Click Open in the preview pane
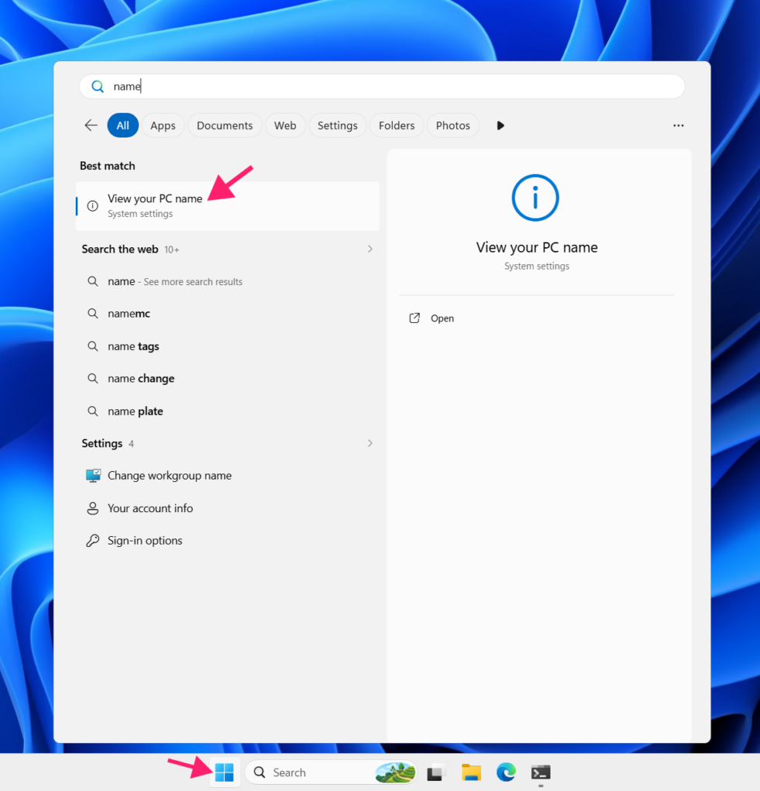 [x=442, y=318]
